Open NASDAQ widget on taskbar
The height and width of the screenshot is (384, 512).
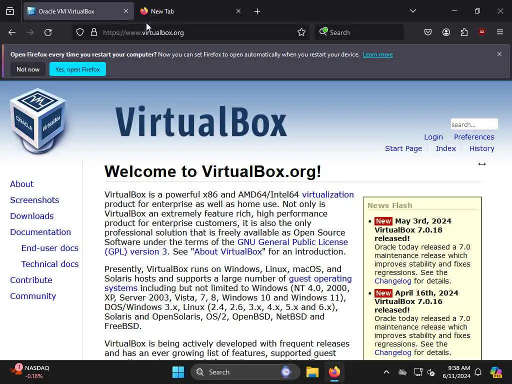pos(30,372)
